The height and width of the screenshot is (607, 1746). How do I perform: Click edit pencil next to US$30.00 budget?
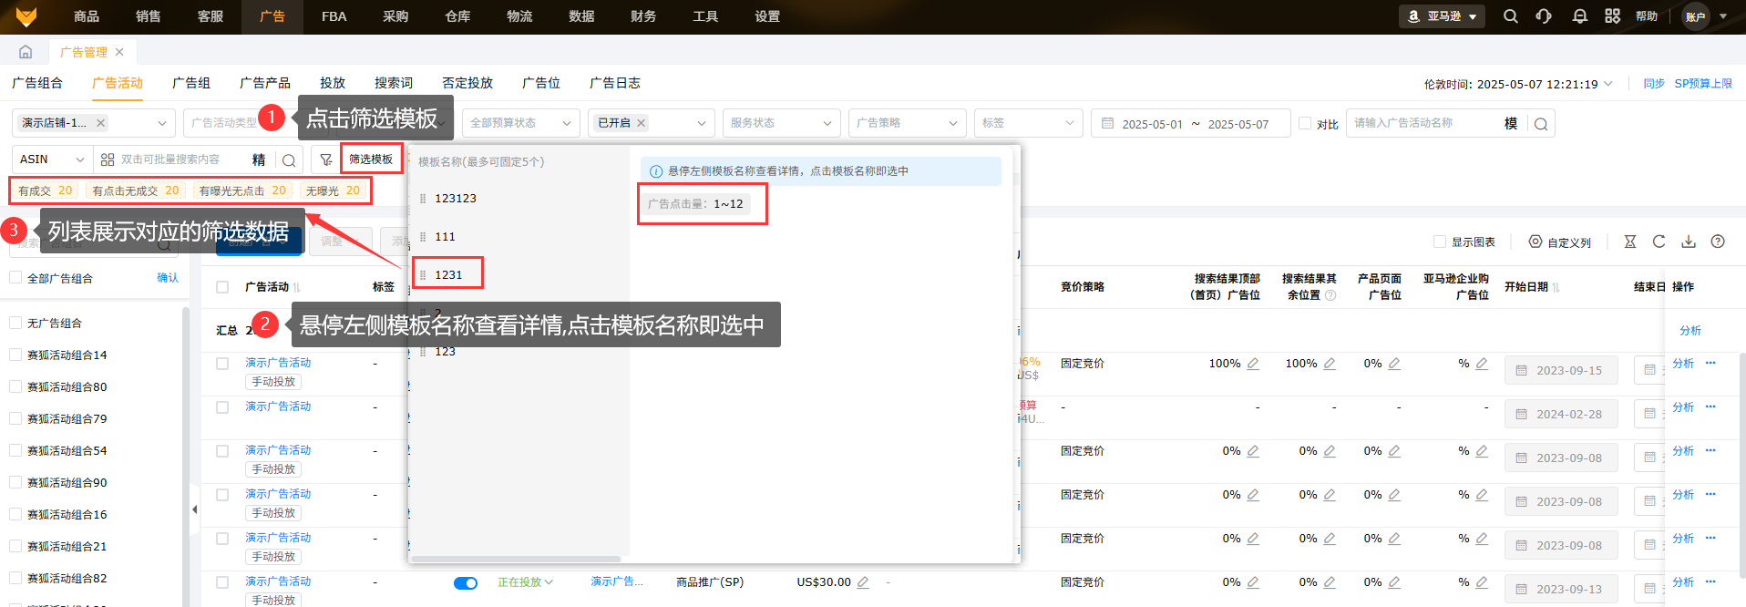[x=863, y=582]
